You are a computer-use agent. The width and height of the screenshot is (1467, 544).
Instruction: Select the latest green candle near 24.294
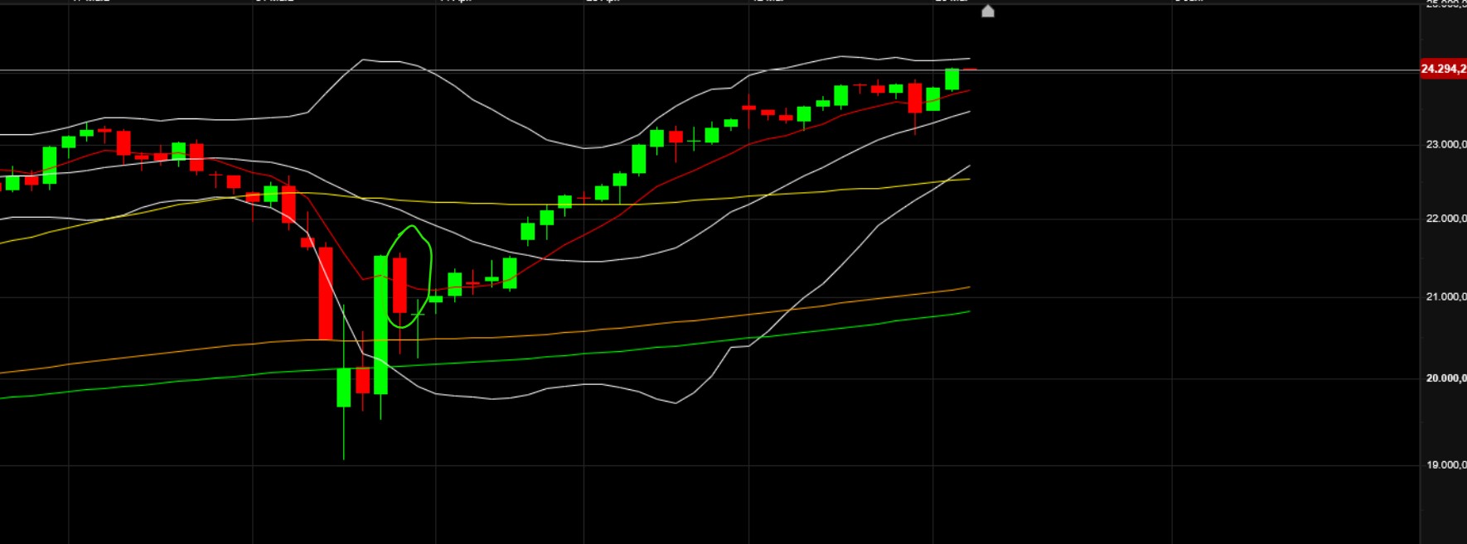coord(951,79)
